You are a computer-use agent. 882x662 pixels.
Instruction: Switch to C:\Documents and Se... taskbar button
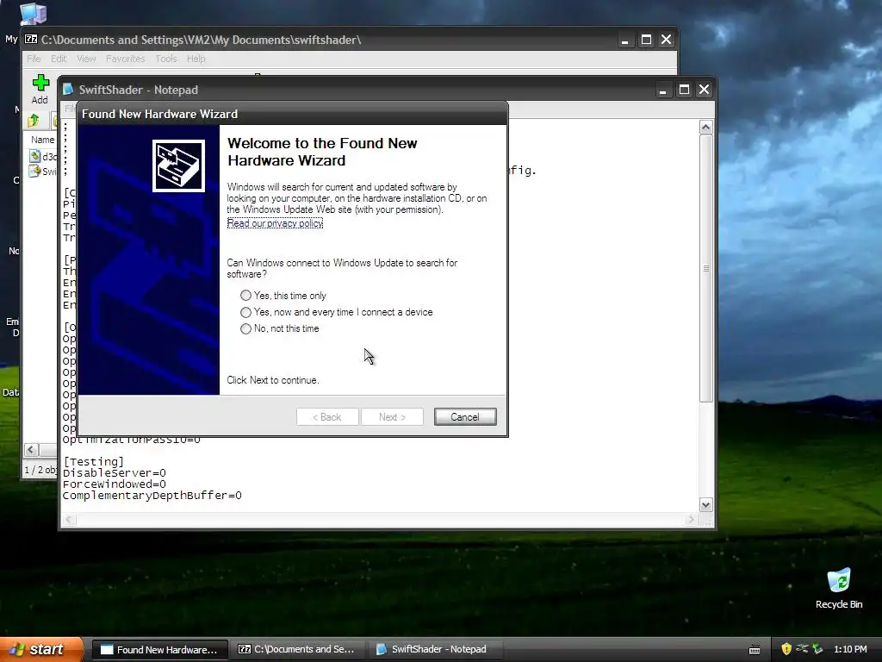pos(297,650)
